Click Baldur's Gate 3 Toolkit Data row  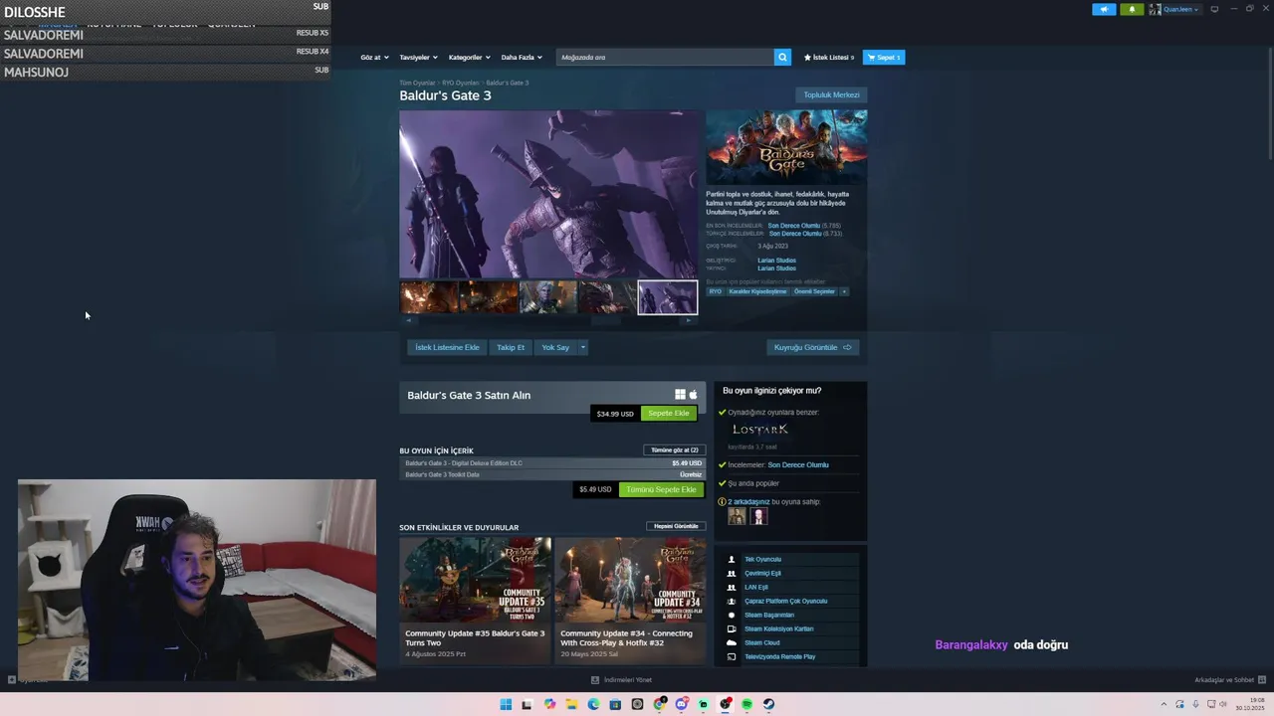553,474
